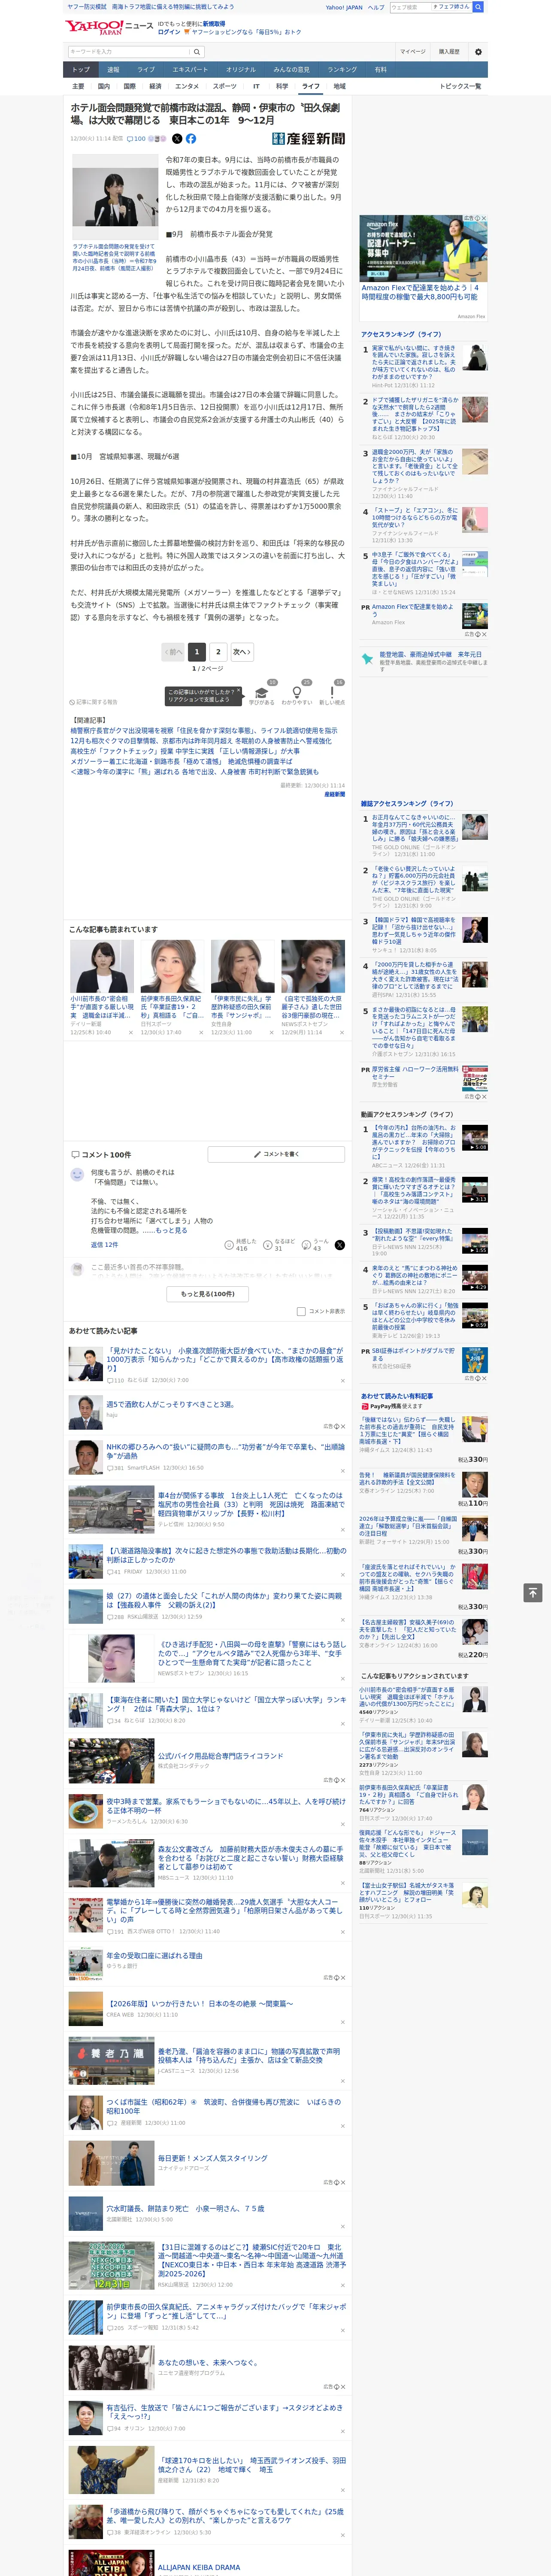Click the header web search magnifier button

coord(478,7)
